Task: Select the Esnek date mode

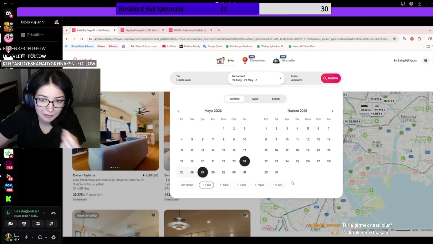Action: coord(276,99)
